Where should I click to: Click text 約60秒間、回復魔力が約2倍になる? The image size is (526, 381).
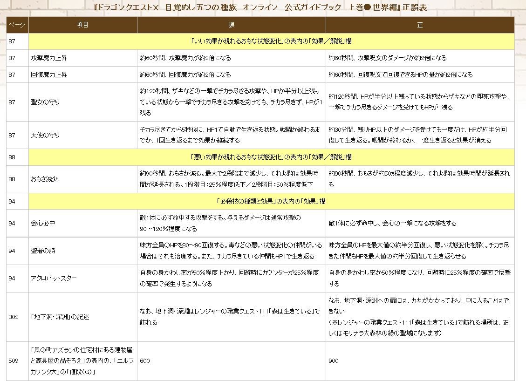[x=185, y=75]
